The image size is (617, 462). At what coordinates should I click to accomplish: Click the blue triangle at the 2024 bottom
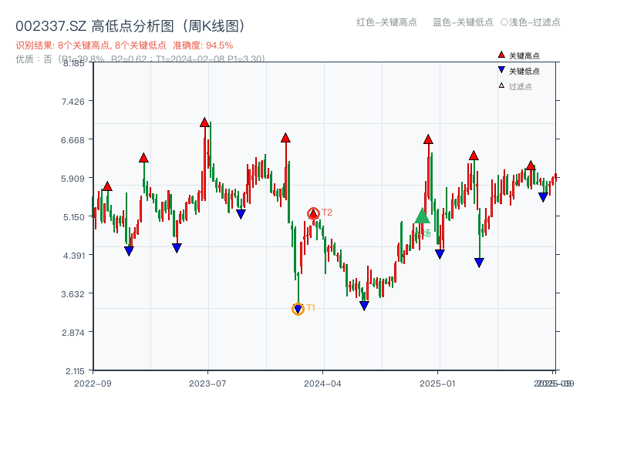coord(364,304)
